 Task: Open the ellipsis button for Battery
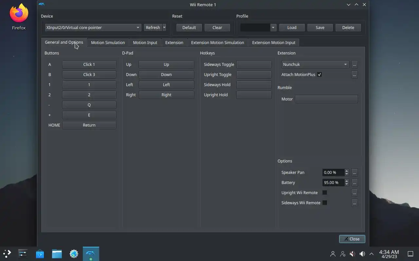pyautogui.click(x=354, y=183)
